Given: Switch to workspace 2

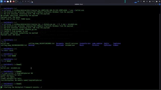Looking at the screenshot, I should (23, 1).
